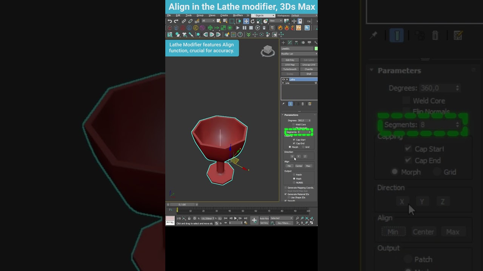This screenshot has height=271, width=483.
Task: Toggle the Weld Core checkbox
Action: coord(294,124)
